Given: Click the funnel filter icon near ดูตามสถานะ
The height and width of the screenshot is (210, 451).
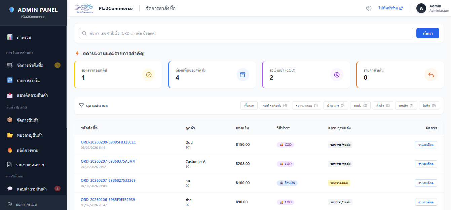Looking at the screenshot, I should (81, 106).
